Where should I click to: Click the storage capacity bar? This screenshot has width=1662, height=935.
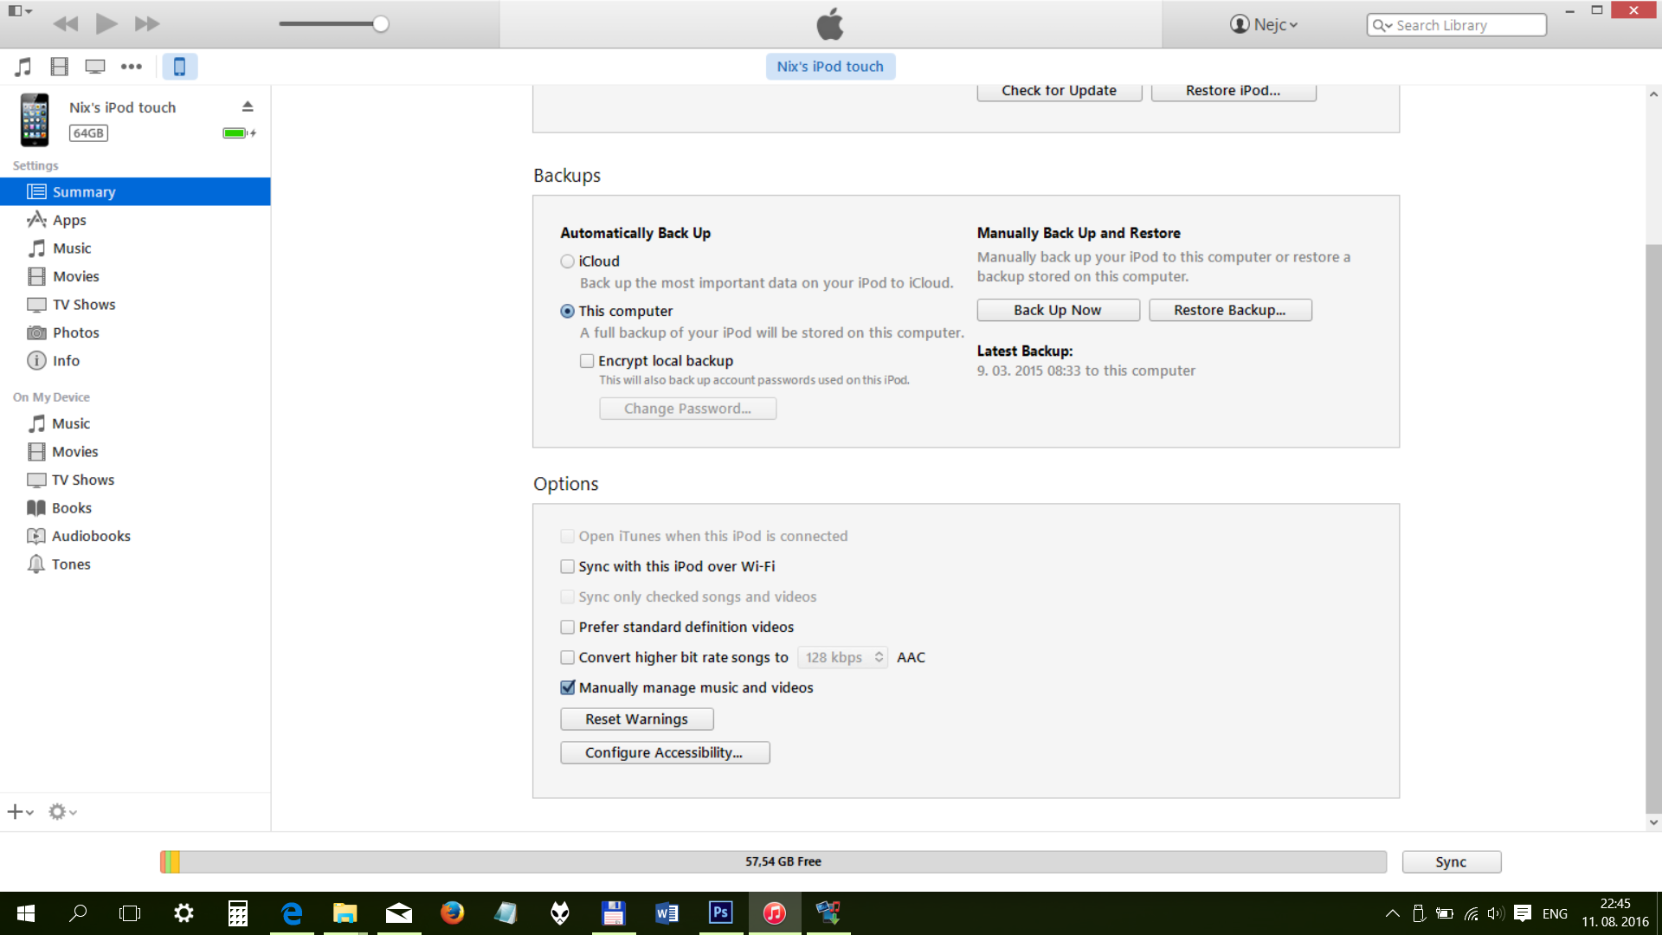click(x=773, y=862)
